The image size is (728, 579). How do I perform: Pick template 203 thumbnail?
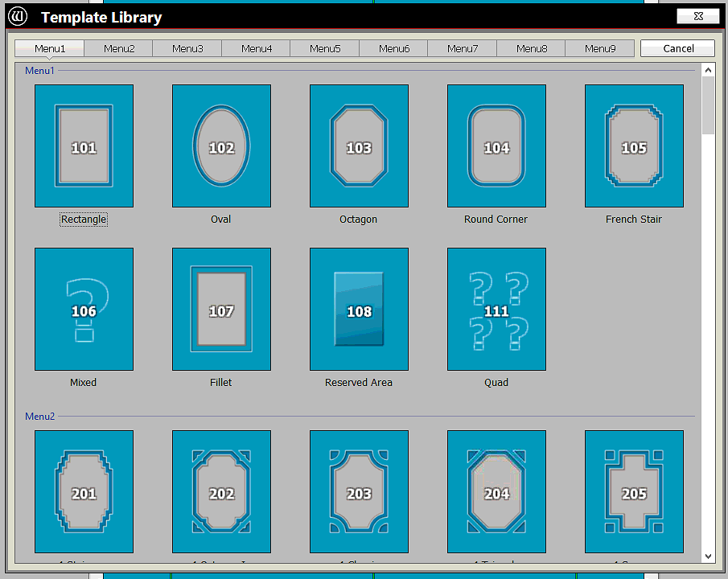[359, 492]
